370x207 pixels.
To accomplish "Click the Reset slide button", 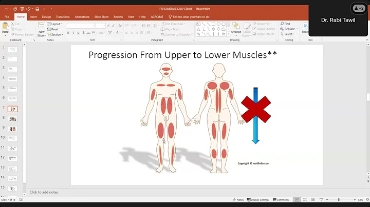I will [x=53, y=29].
